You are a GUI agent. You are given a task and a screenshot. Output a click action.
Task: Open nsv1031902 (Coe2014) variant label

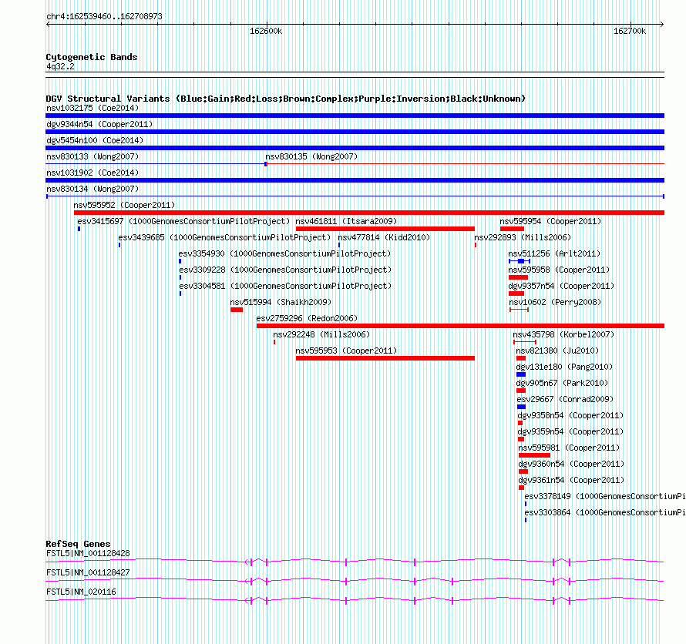coord(92,173)
